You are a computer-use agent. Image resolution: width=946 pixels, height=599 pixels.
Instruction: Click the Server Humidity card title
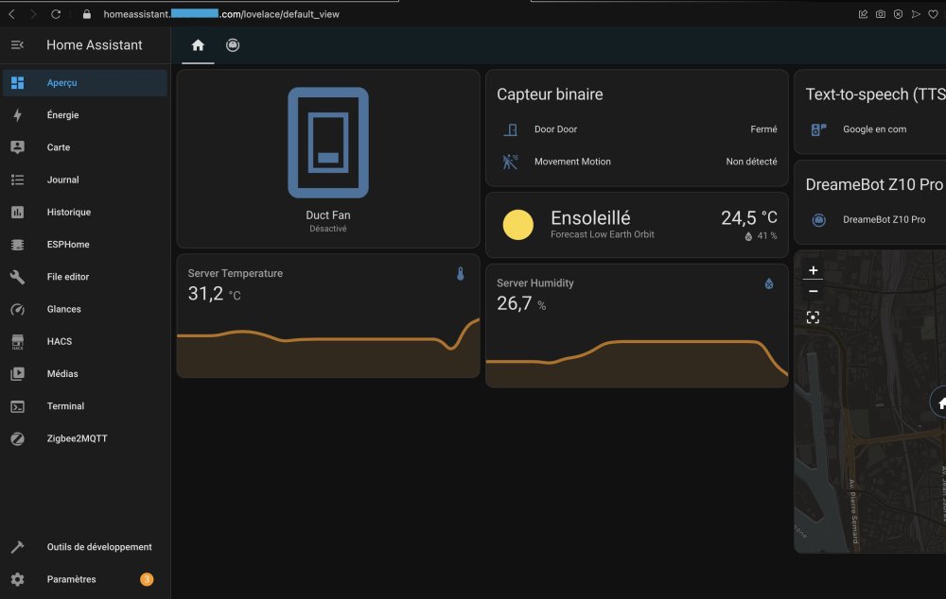pyautogui.click(x=535, y=282)
